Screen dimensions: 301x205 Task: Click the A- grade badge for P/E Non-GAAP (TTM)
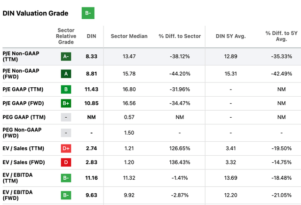[66, 56]
